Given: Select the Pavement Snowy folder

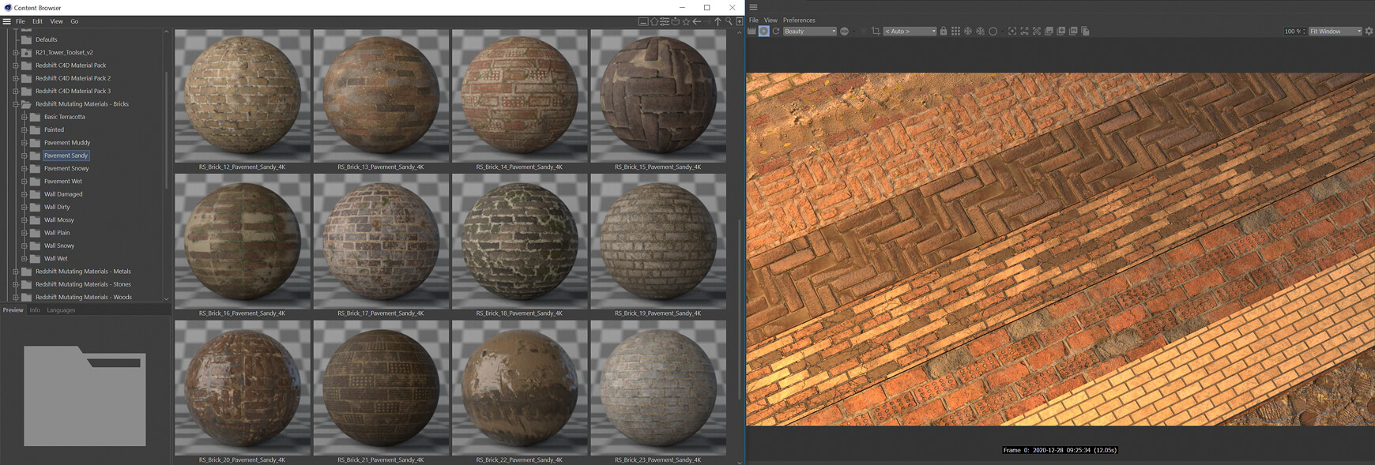Looking at the screenshot, I should point(66,168).
